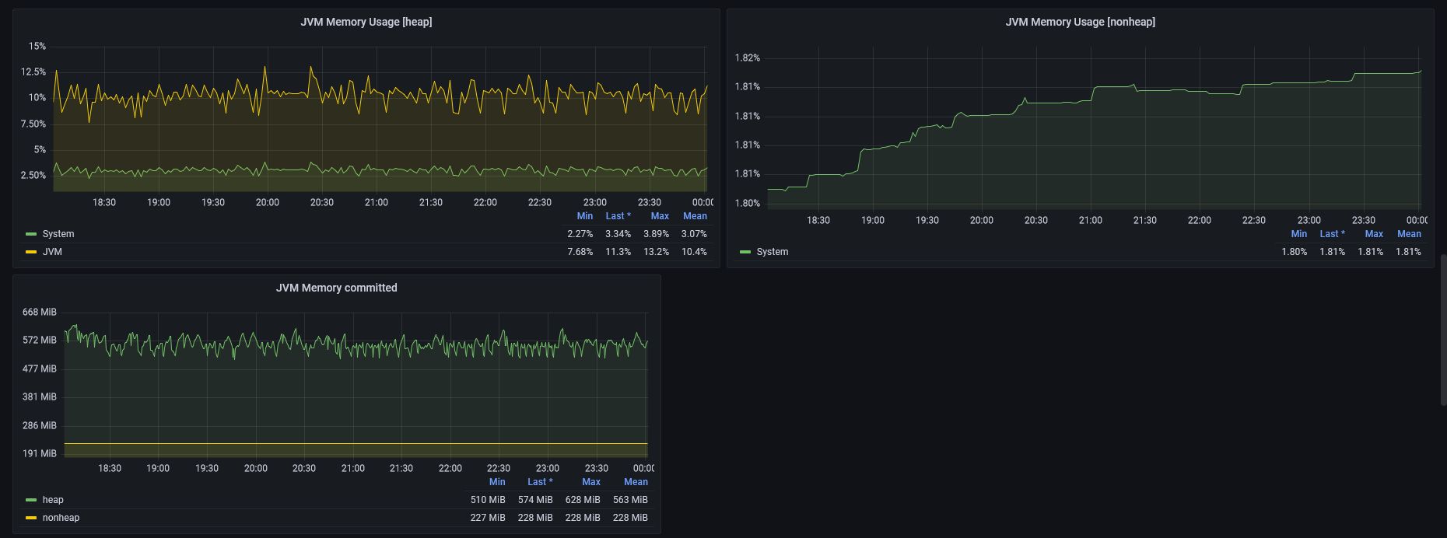Toggle heap series label in Memory committed legend
Viewport: 1447px width, 538px height.
click(53, 500)
